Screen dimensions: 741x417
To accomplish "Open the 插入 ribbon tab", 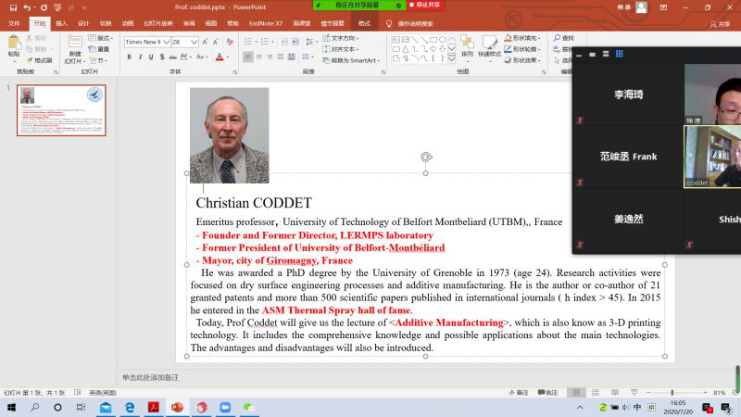I will click(x=61, y=22).
